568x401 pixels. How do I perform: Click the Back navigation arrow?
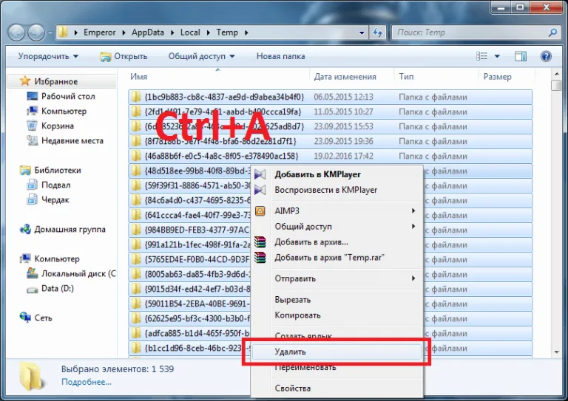pos(16,33)
